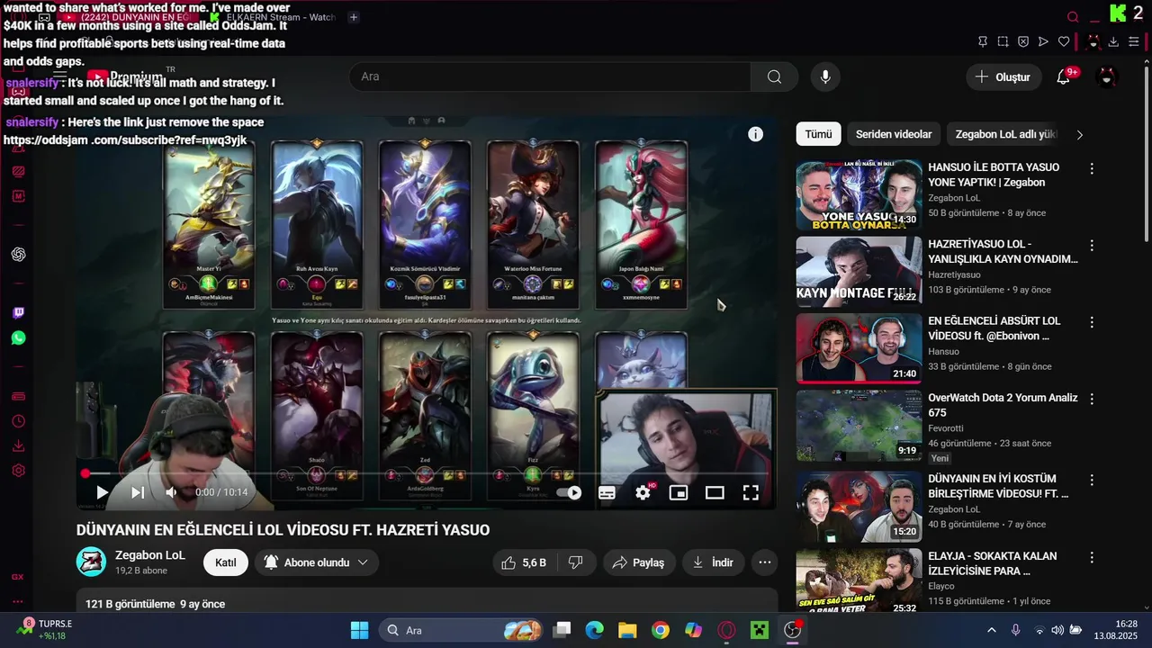
Task: Show next category chips arrow
Action: point(1080,135)
